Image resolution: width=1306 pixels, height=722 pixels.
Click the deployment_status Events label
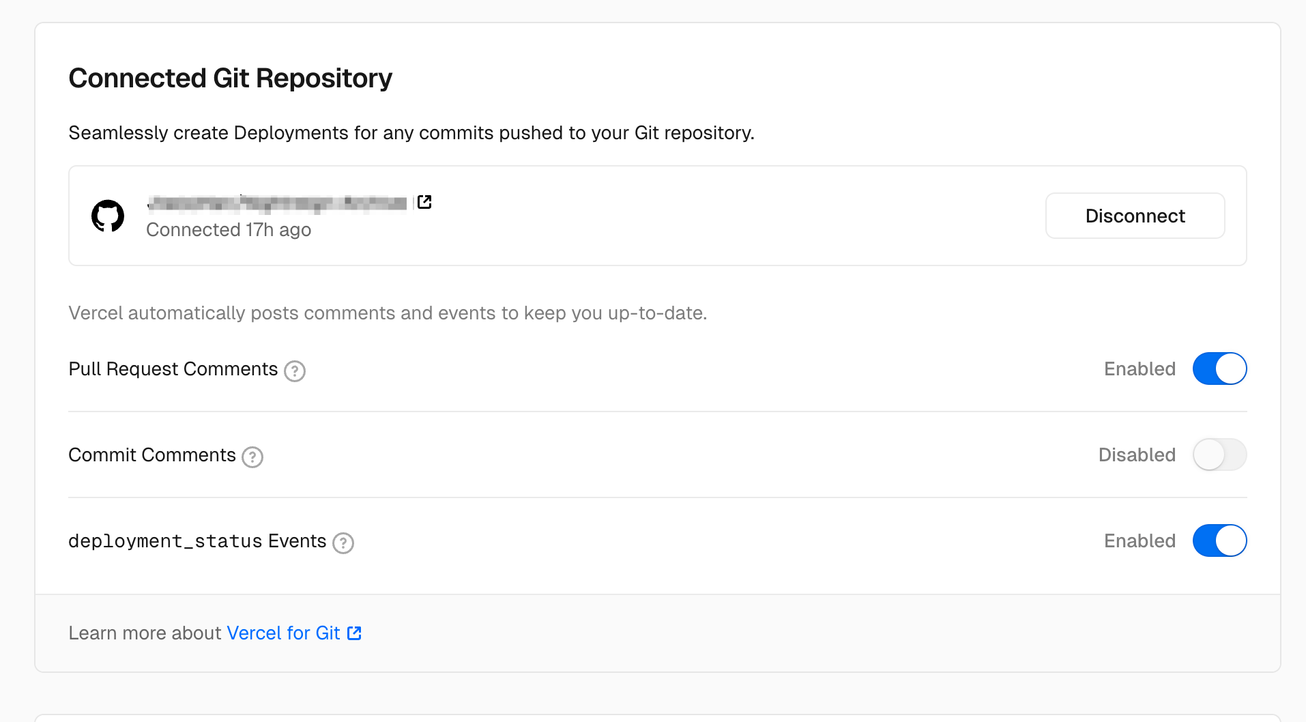click(197, 541)
